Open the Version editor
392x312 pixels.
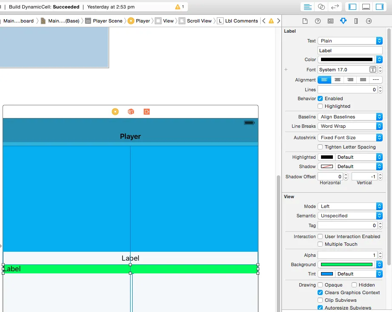point(335,7)
